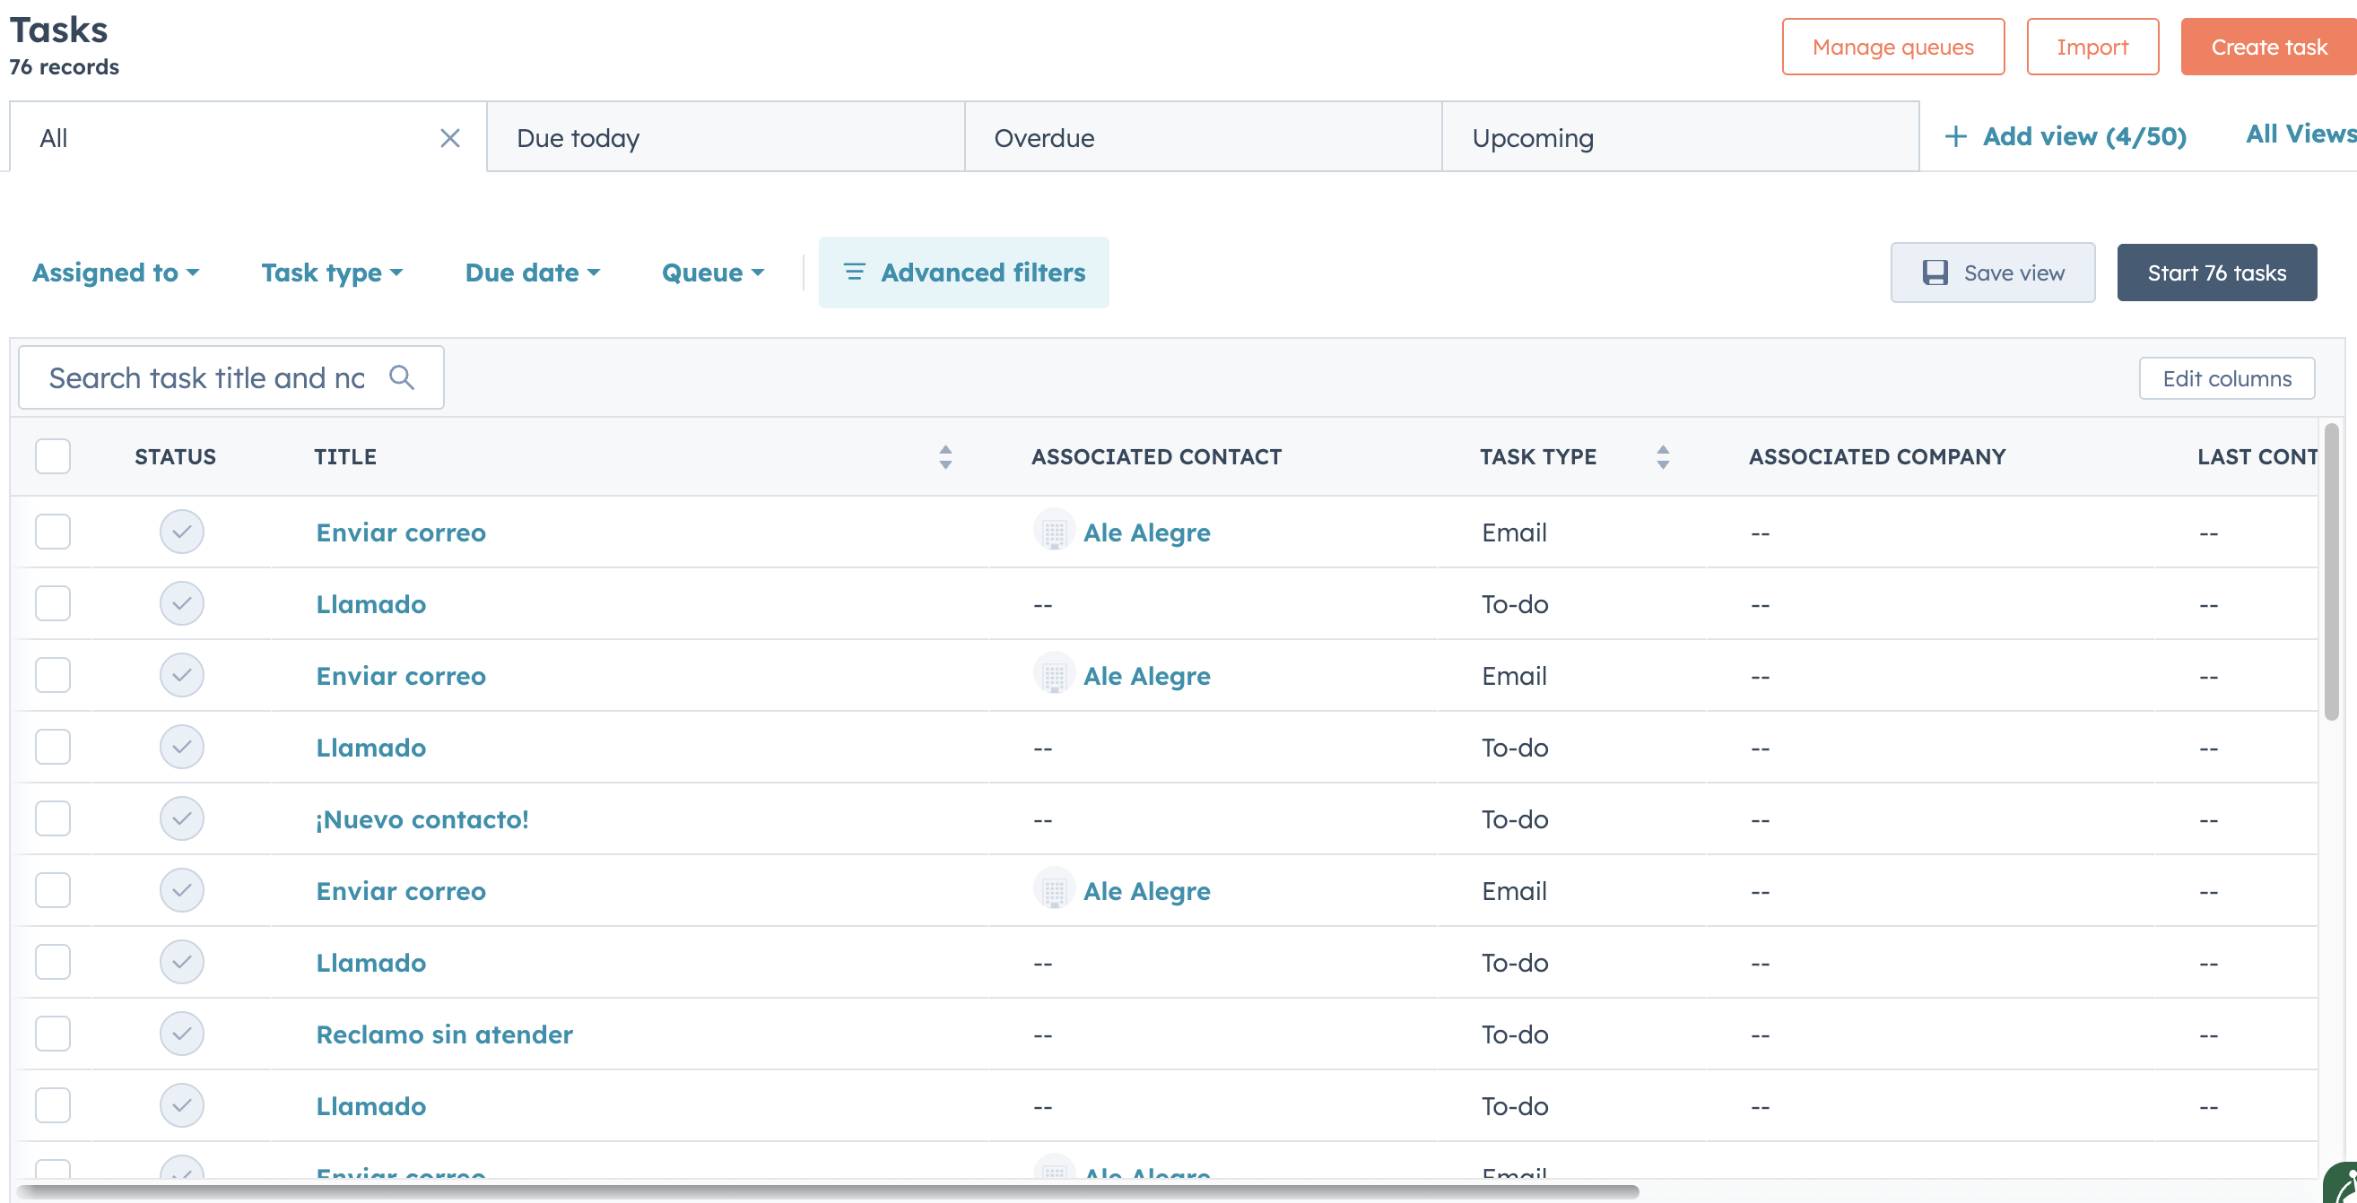Sort by Title column arrows
2357x1203 pixels.
945,456
